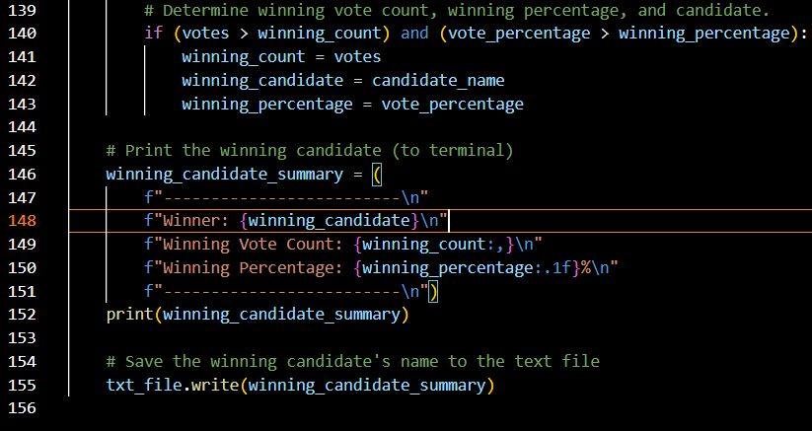Click line number 153 in the gutter

pyautogui.click(x=23, y=338)
